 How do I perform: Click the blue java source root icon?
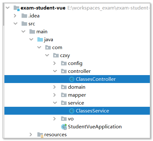point(40,40)
